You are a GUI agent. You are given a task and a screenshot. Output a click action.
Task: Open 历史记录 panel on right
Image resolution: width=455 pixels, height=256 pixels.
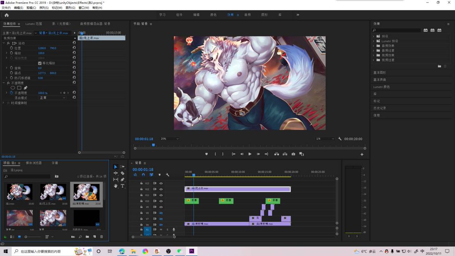(380, 108)
